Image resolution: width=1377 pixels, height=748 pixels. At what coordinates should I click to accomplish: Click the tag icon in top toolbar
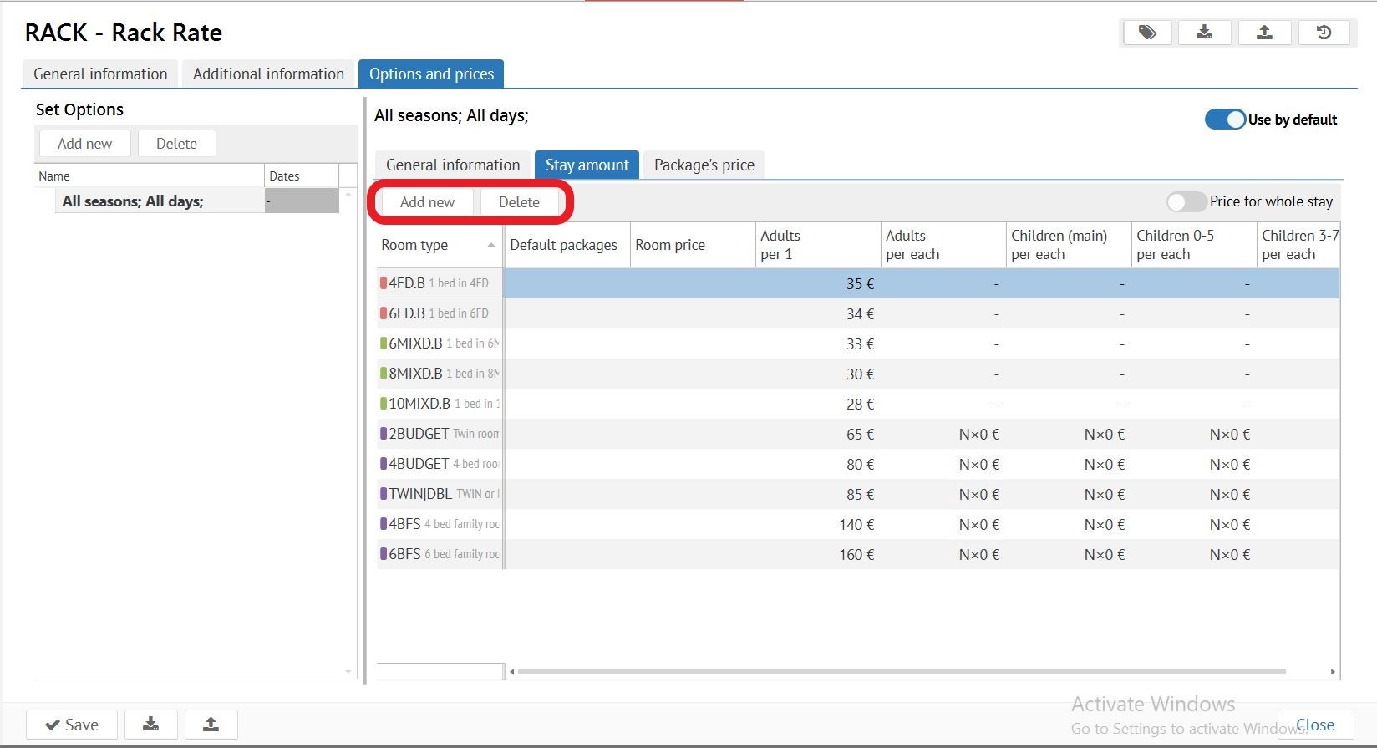click(1147, 33)
